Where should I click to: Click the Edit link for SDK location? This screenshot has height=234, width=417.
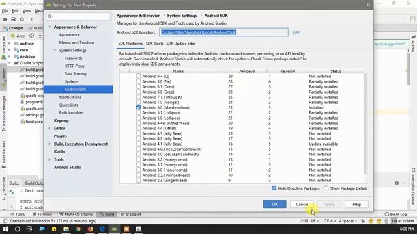[296, 32]
